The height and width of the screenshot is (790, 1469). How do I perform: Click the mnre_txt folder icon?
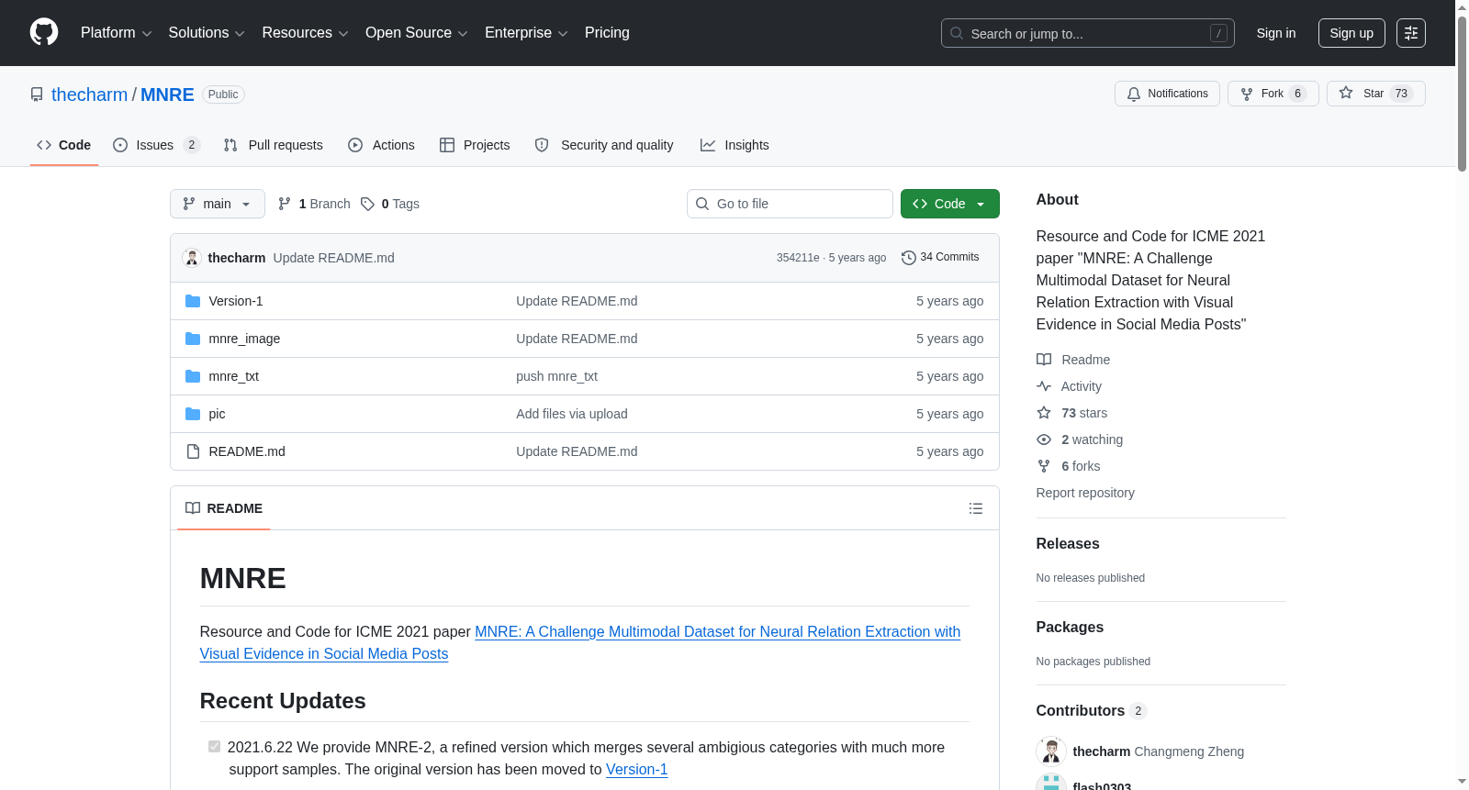click(193, 376)
